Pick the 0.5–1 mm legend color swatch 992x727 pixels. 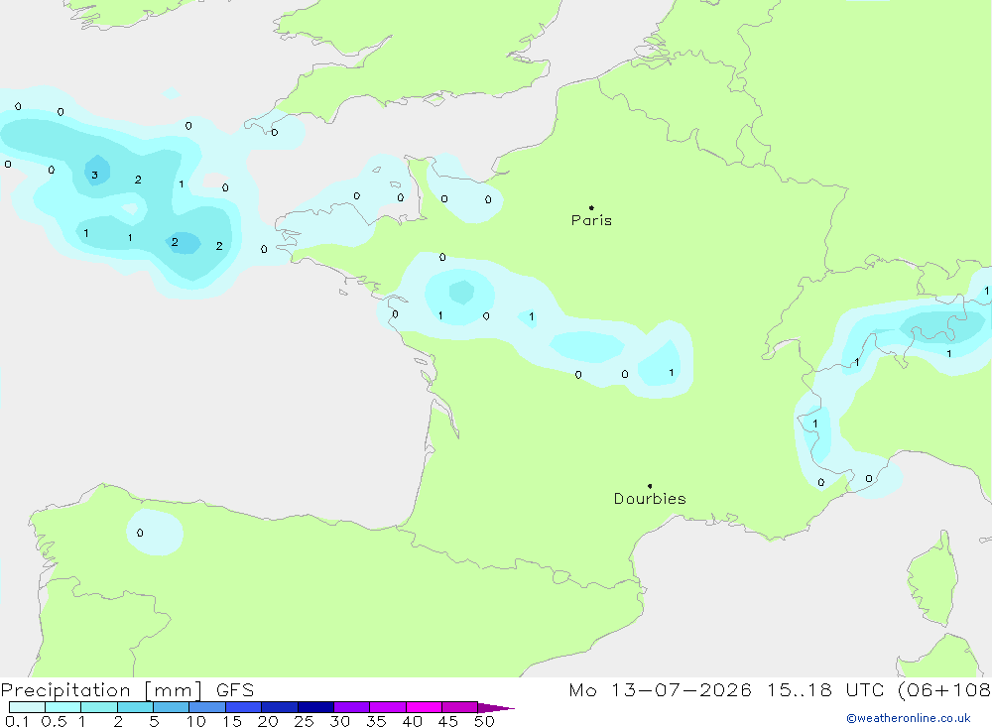[x=62, y=707]
